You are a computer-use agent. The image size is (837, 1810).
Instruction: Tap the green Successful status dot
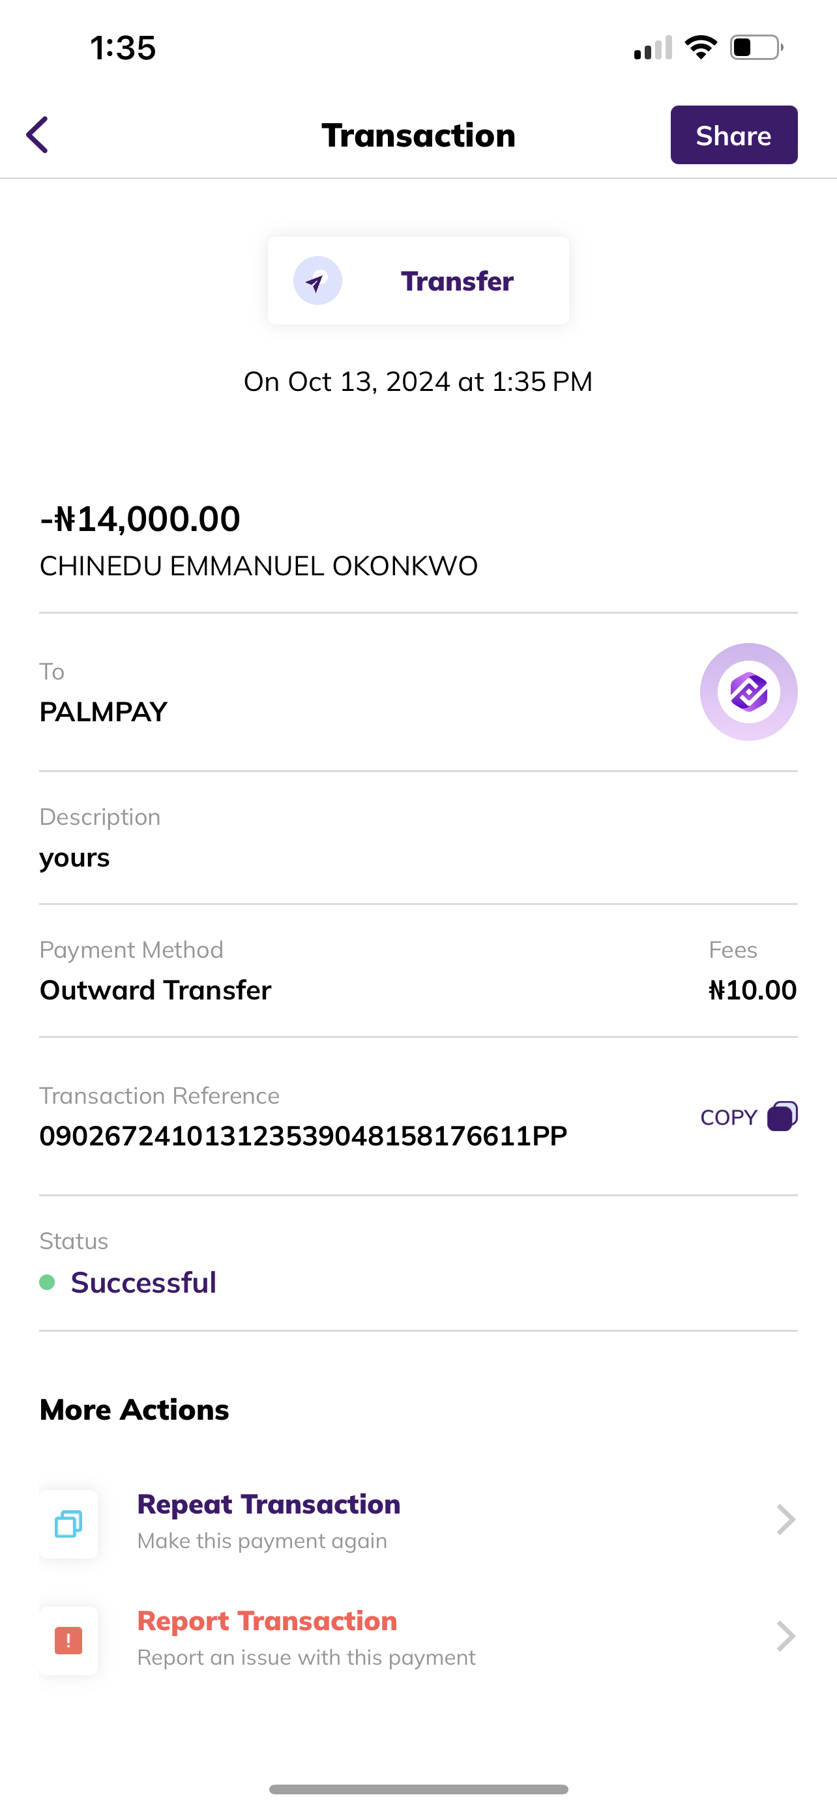click(x=47, y=1282)
